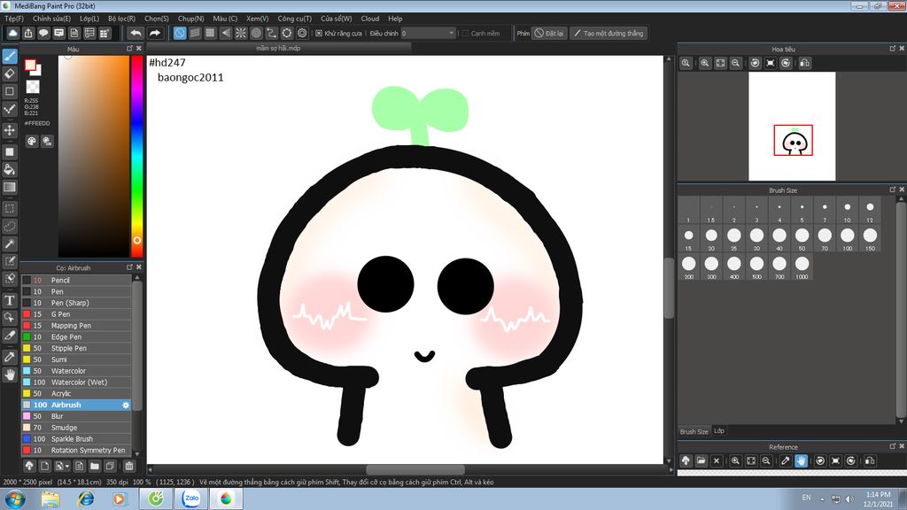Open the Lớp(L) menu
Image resolution: width=907 pixels, height=510 pixels.
pyautogui.click(x=89, y=19)
